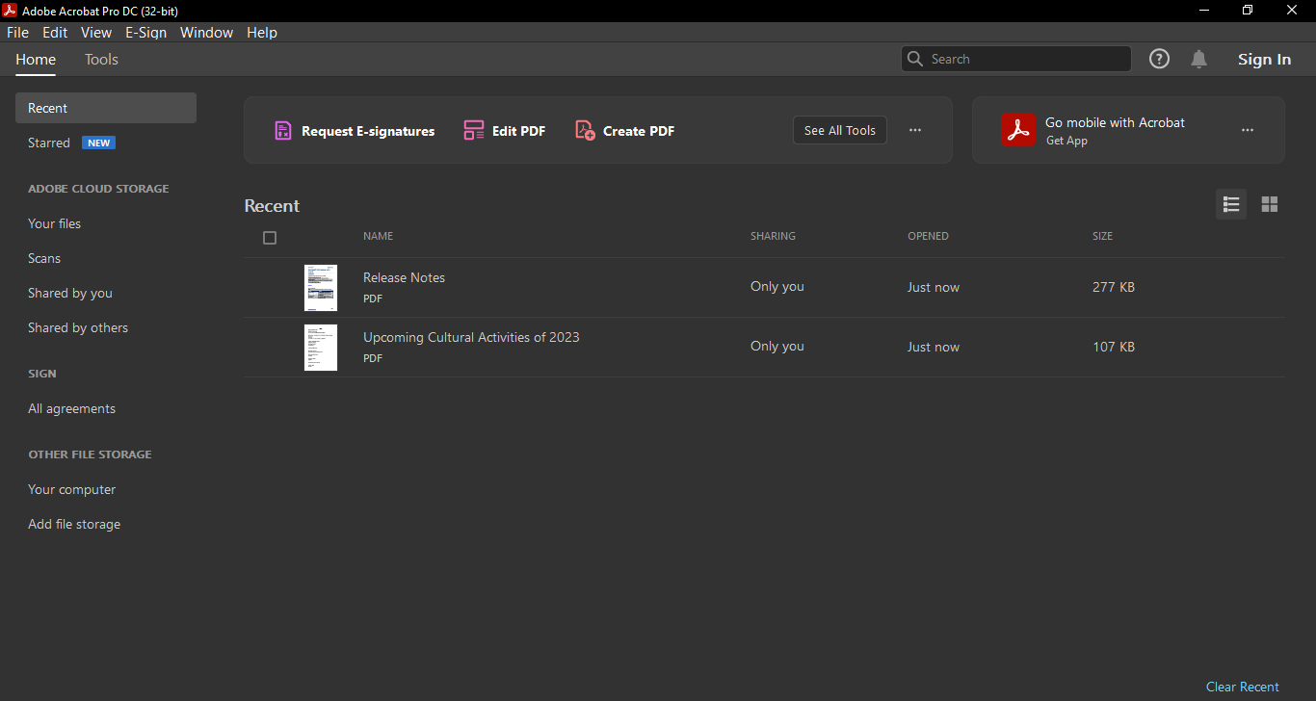Open the View menu
1316x701 pixels.
(96, 32)
